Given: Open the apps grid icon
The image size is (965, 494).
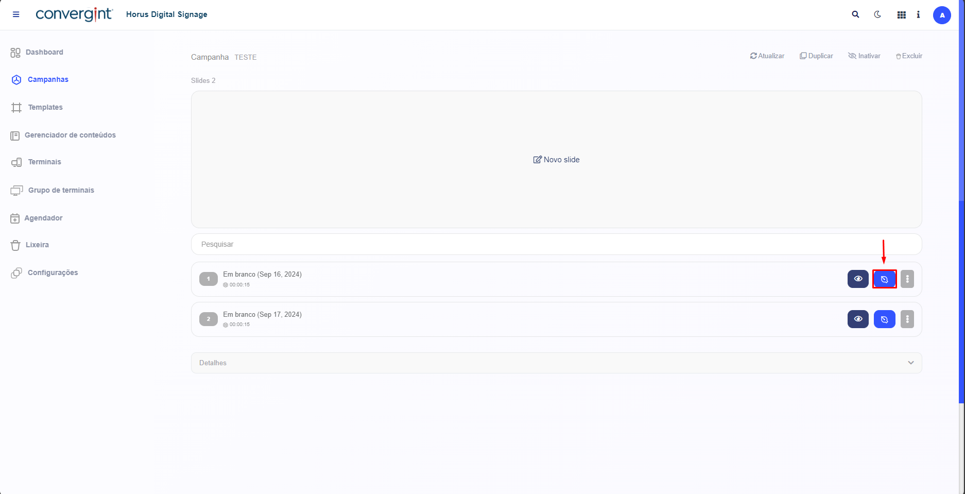Looking at the screenshot, I should pos(901,15).
